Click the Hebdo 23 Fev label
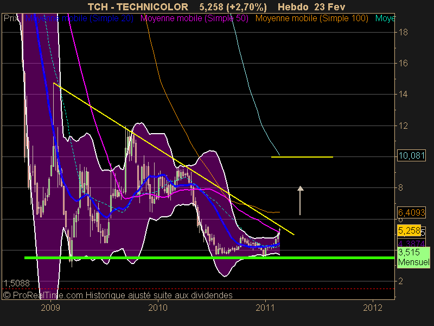The width and height of the screenshot is (434, 326). 311,7
